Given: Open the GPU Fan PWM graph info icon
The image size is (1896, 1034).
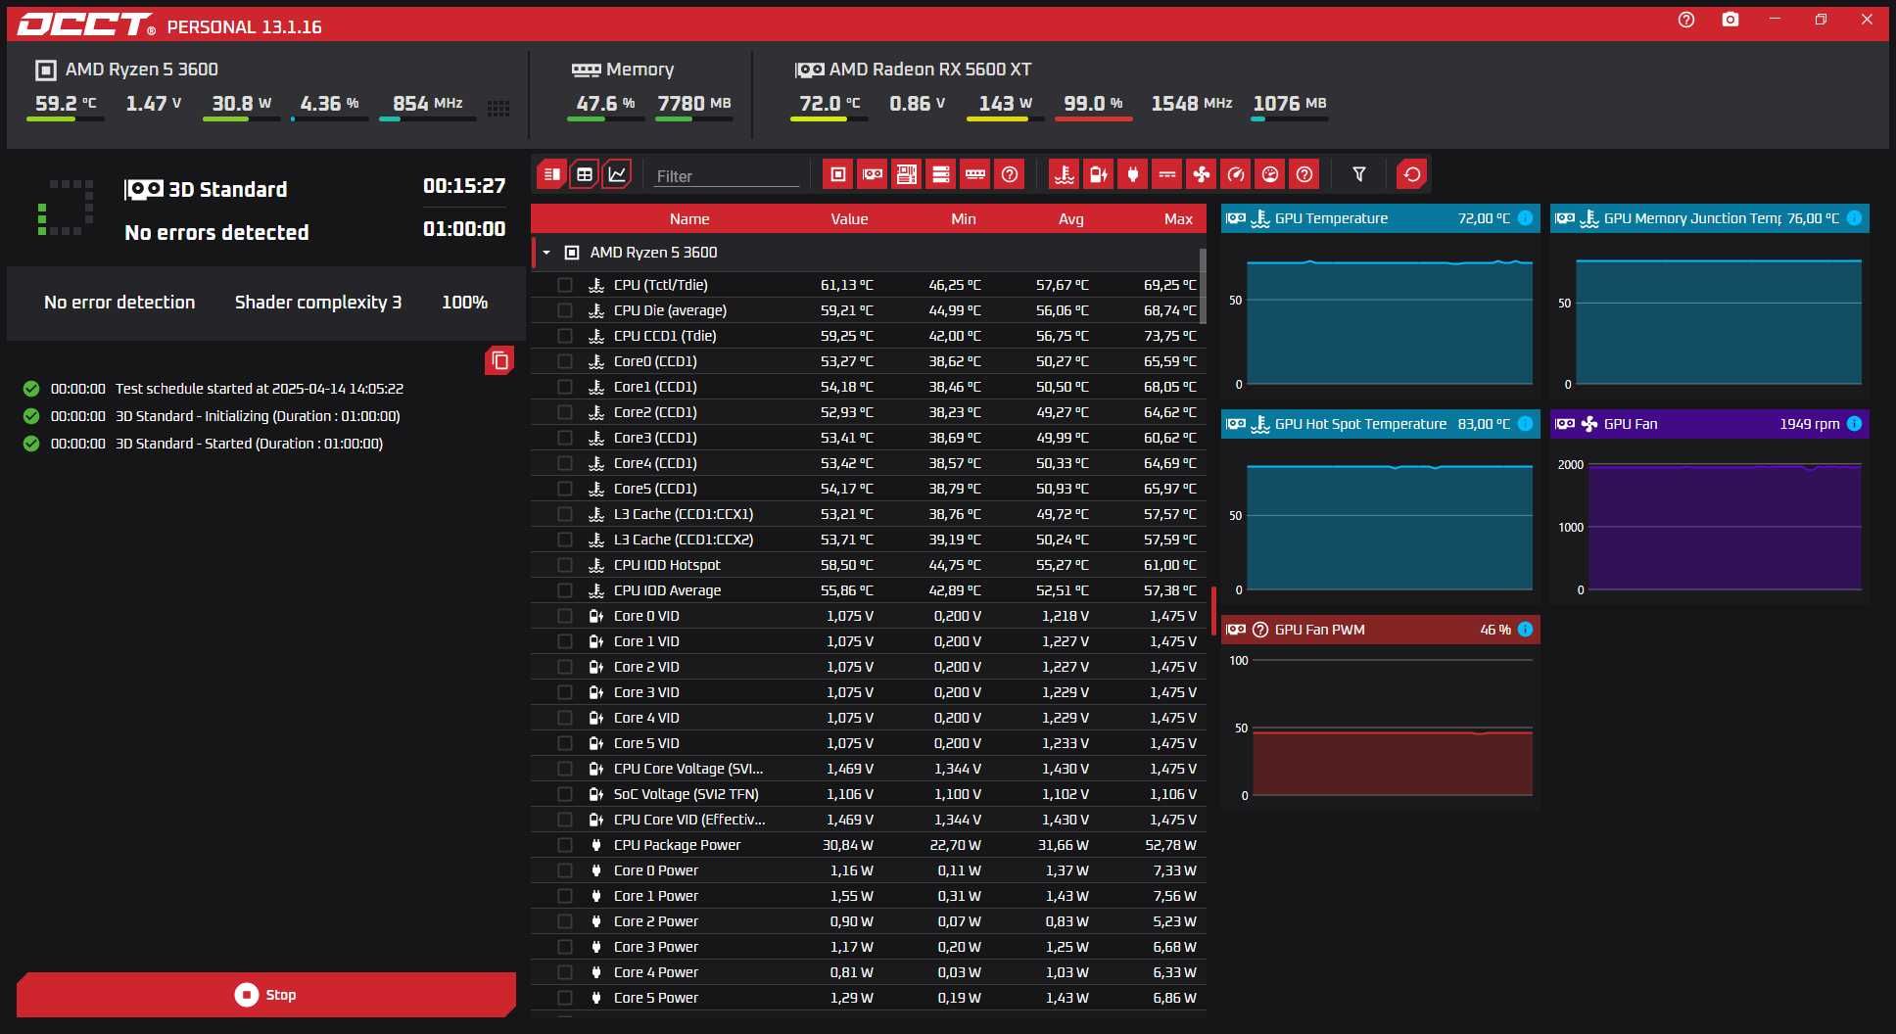Looking at the screenshot, I should pos(1525,630).
